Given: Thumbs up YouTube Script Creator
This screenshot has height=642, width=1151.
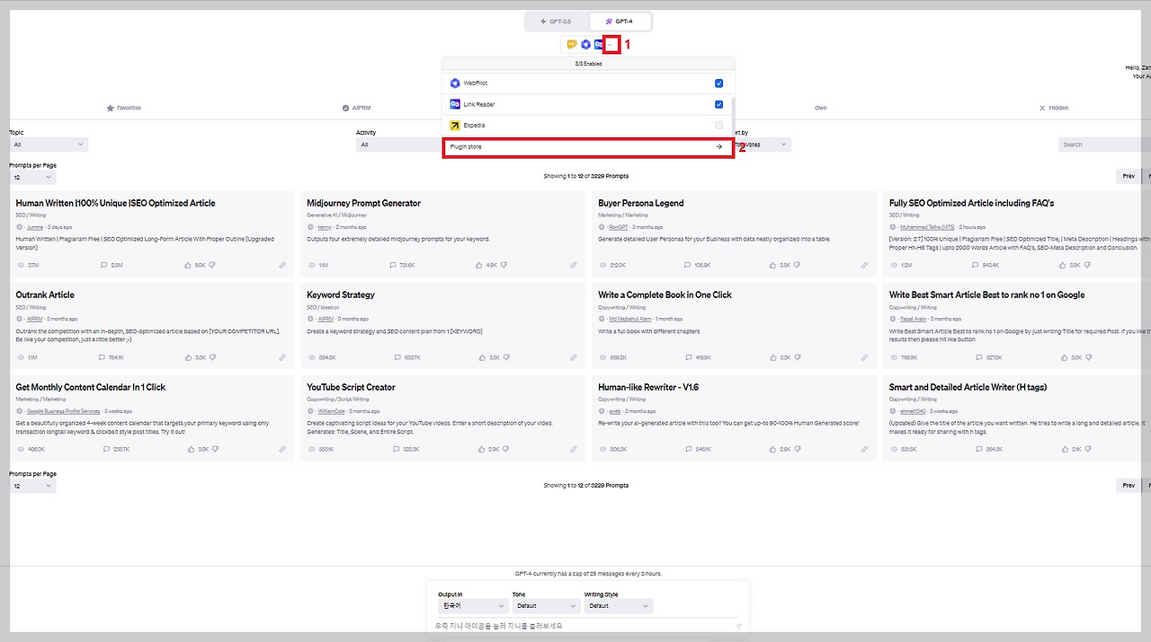Looking at the screenshot, I should 481,448.
